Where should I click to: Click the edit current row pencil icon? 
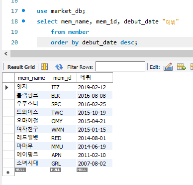[168, 67]
